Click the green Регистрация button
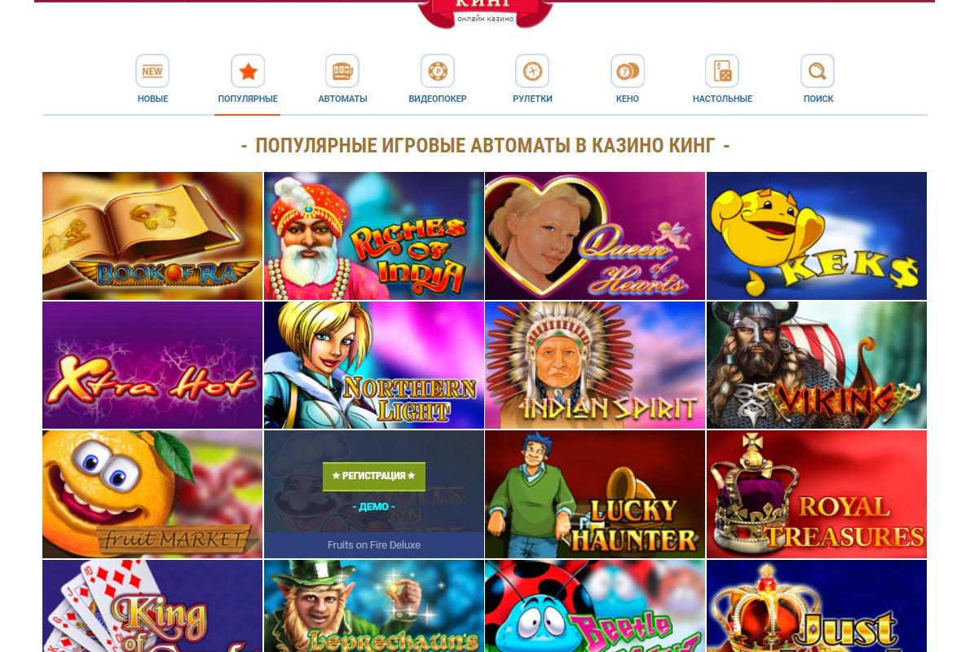The width and height of the screenshot is (970, 652). click(373, 476)
